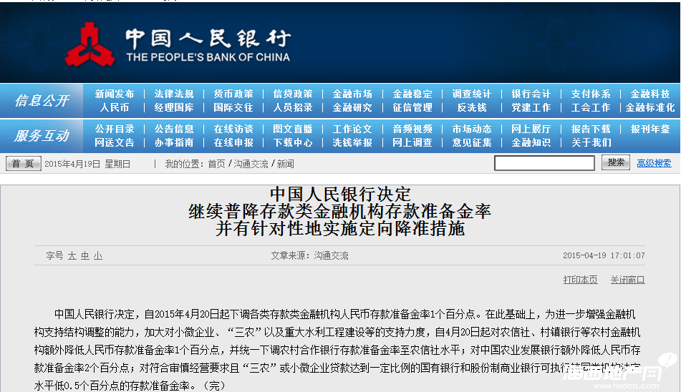Image resolution: width=681 pixels, height=392 pixels.
Task: Click 打印本页 to print the page
Action: click(580, 280)
